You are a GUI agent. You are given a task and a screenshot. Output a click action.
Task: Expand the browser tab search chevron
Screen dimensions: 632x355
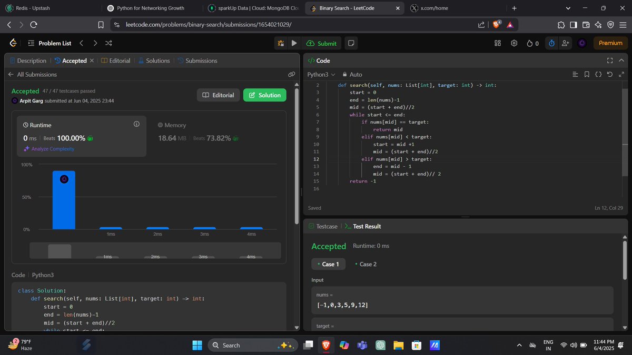coord(568,8)
